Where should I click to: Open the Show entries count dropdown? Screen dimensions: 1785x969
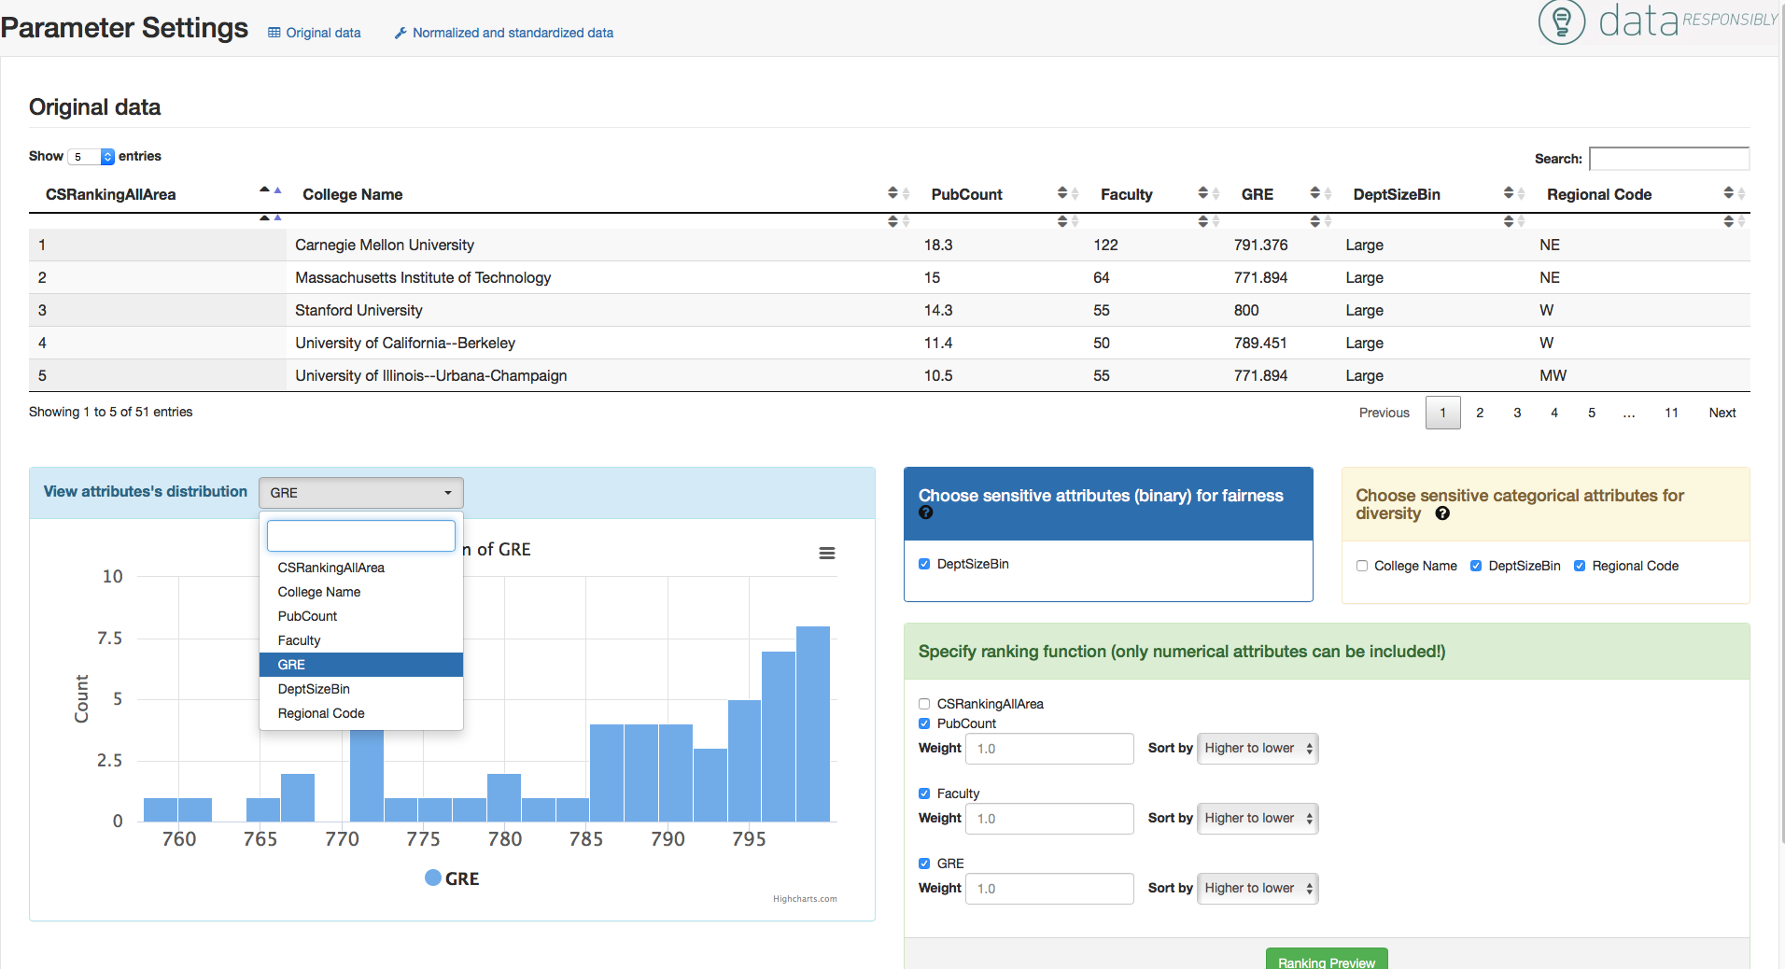91,157
